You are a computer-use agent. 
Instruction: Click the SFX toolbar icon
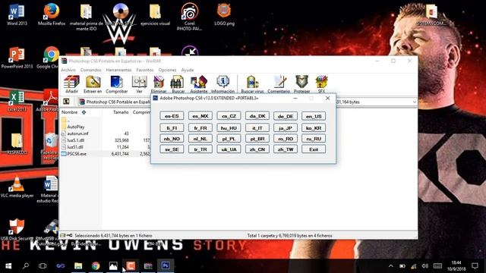(321, 84)
